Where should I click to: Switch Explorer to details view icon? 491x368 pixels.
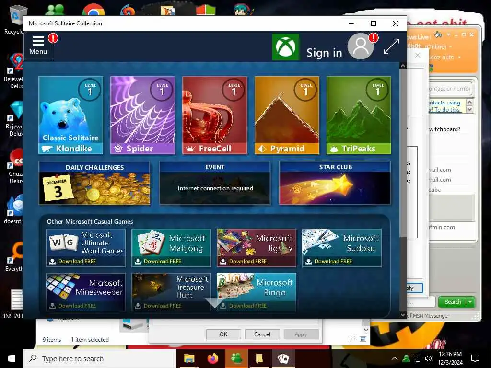tap(352, 339)
